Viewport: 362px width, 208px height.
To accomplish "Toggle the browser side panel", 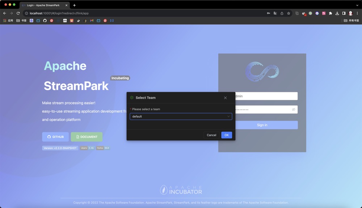I will (344, 13).
